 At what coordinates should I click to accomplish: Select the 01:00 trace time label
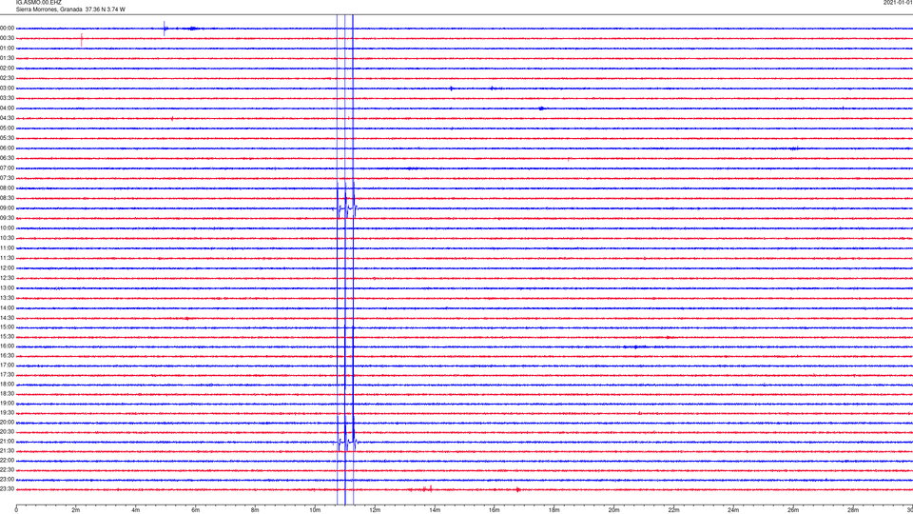click(7, 49)
